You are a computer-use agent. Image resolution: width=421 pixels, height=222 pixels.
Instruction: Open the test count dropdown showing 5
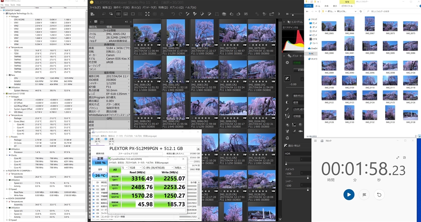pyautogui.click(x=125, y=167)
